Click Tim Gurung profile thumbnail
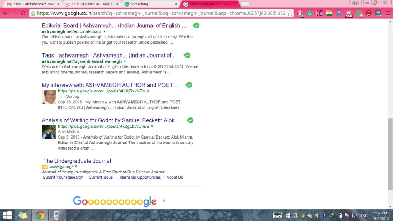 point(49,97)
